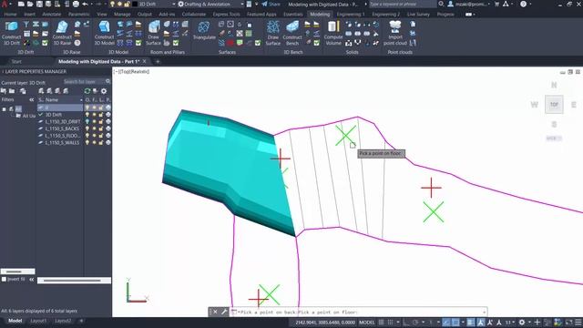Open the 3D Drift layer dropdown in title bar
583x328 pixels.
click(x=174, y=4)
